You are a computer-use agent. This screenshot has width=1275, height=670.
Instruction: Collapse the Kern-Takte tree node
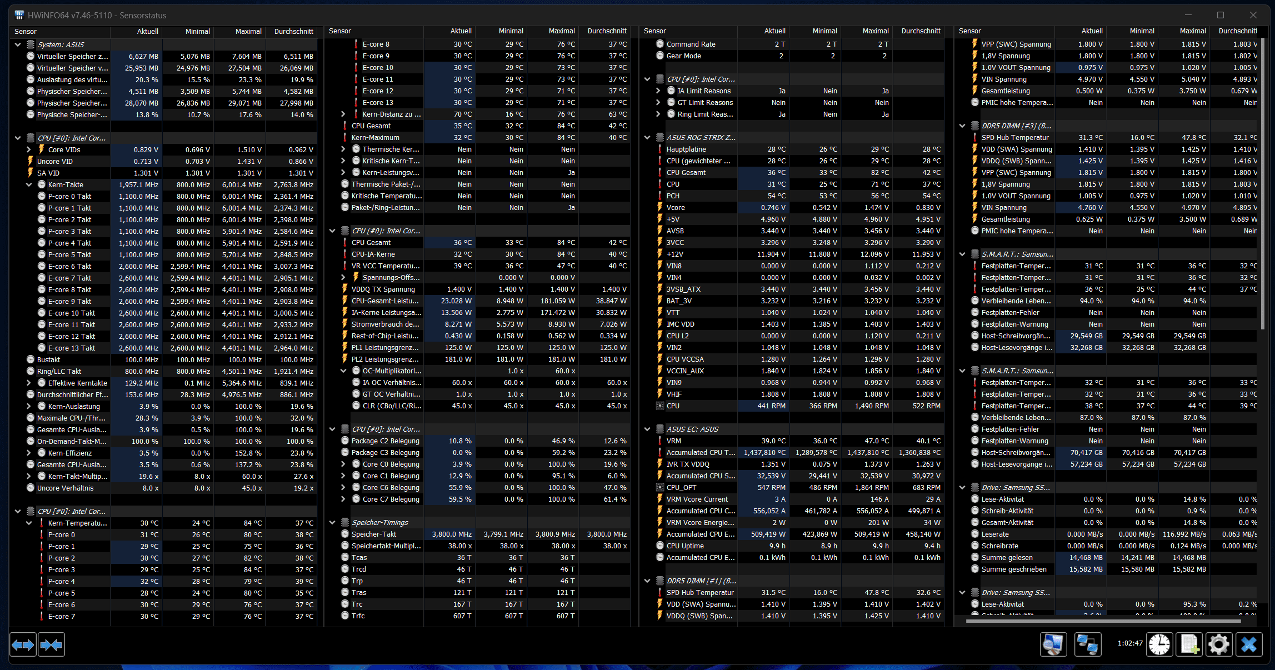click(x=29, y=184)
